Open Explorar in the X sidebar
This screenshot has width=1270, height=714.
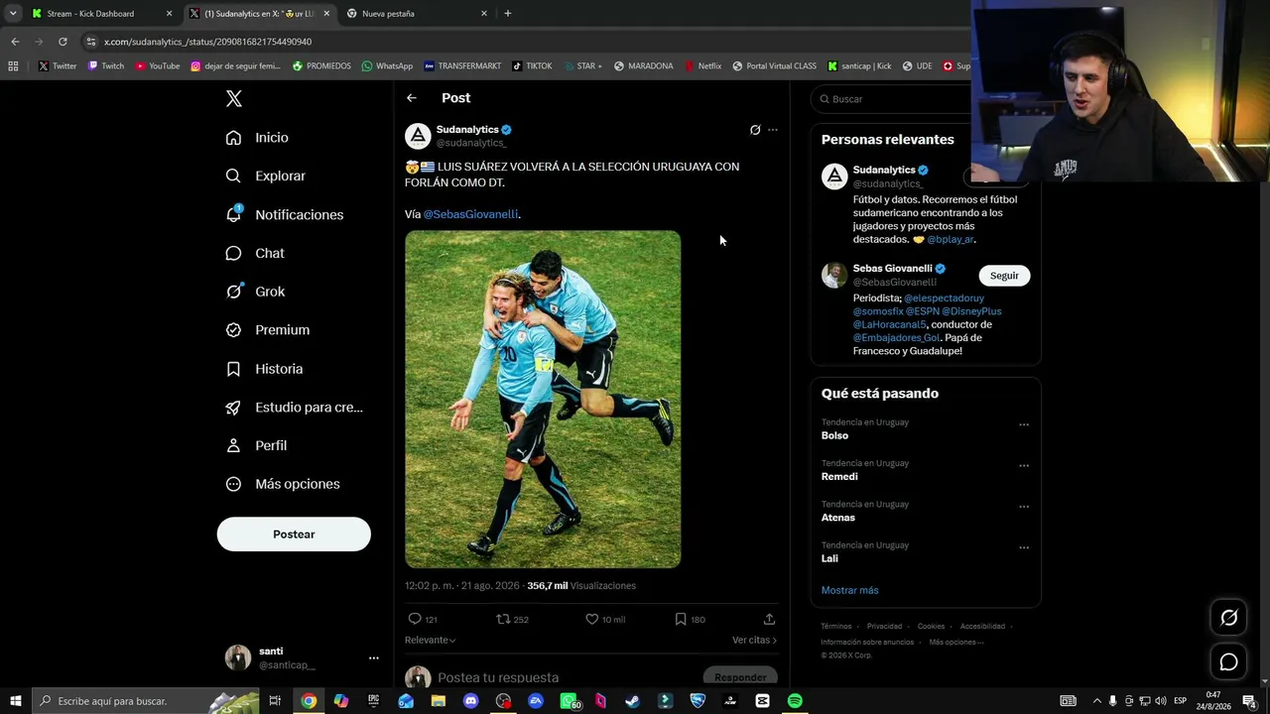265,176
